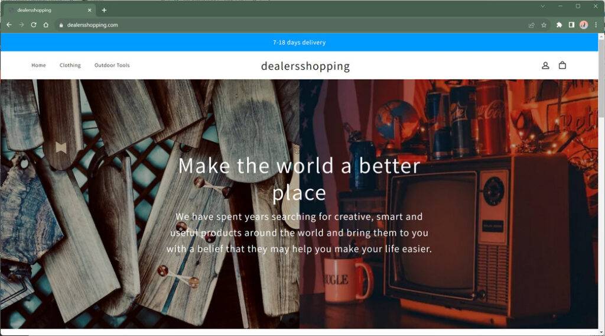Open the Outdoor Tools menu item

coord(112,65)
